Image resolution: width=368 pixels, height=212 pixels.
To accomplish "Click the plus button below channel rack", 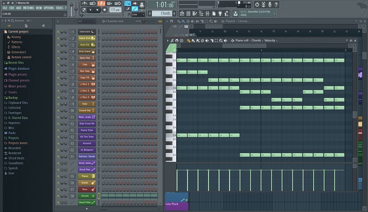I will 86,208.
